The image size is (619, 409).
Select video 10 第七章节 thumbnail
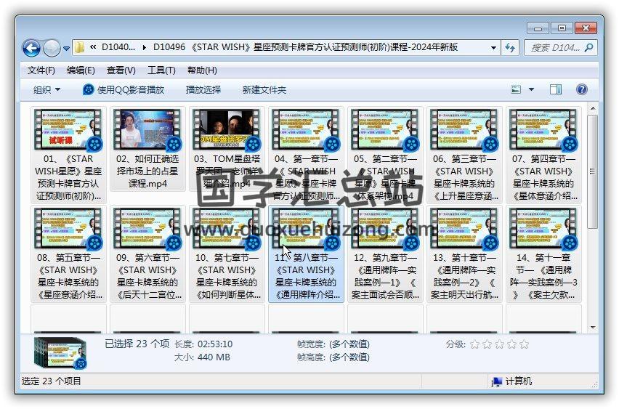227,228
